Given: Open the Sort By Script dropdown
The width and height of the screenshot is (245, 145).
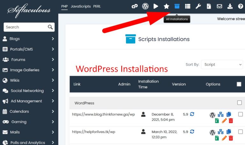Looking at the screenshot, I should pyautogui.click(x=222, y=64).
